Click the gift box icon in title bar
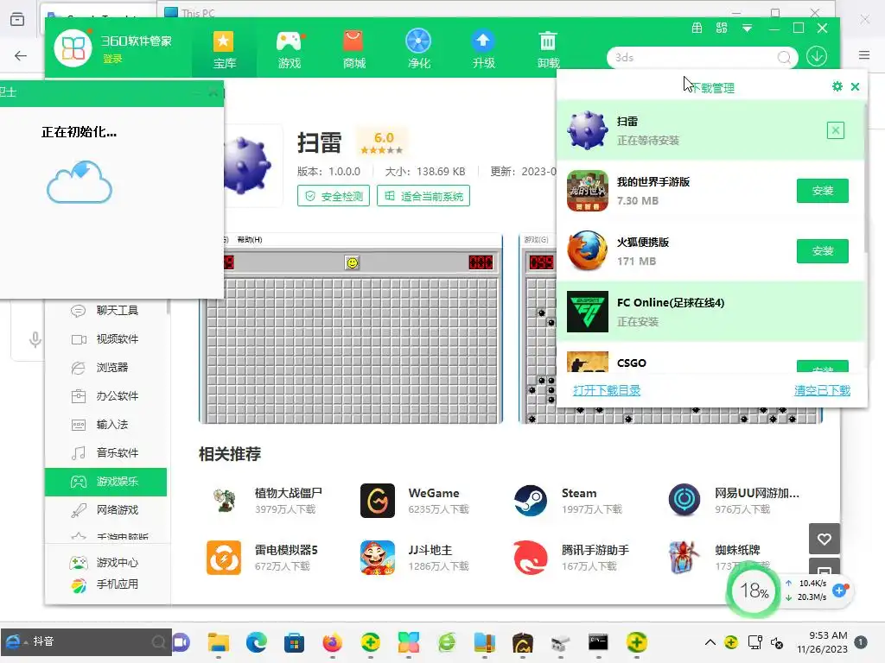 [697, 28]
